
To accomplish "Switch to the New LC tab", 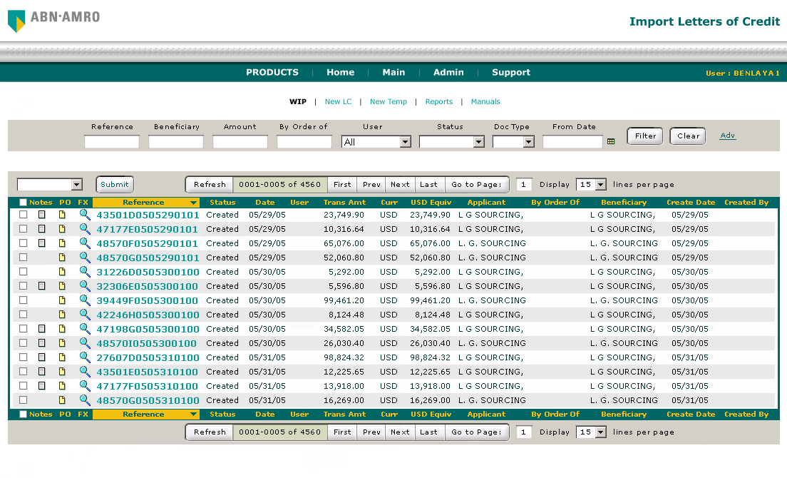I will 338,102.
